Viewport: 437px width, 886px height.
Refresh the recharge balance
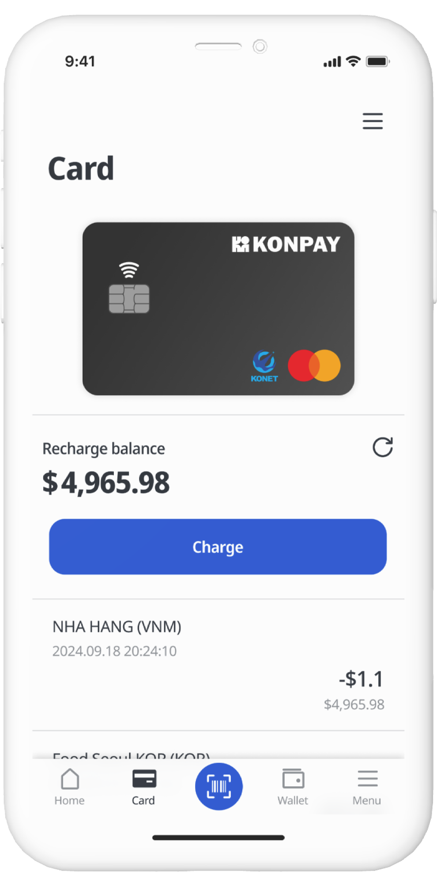coord(383,447)
